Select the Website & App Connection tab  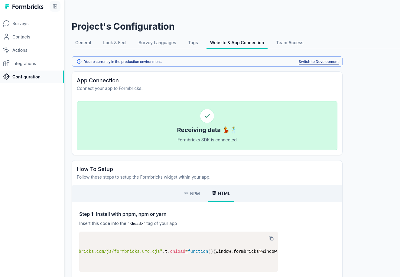tap(237, 43)
